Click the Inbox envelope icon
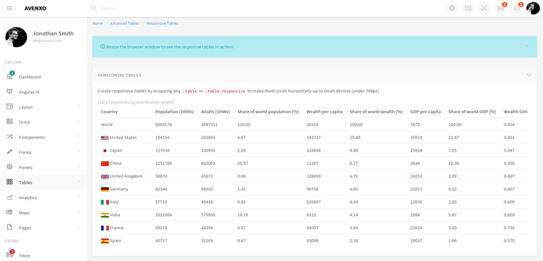The image size is (543, 261). (9, 255)
